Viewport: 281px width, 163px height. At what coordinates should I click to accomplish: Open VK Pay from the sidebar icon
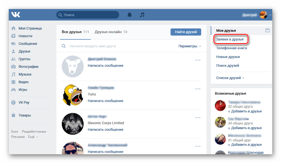pos(13,102)
